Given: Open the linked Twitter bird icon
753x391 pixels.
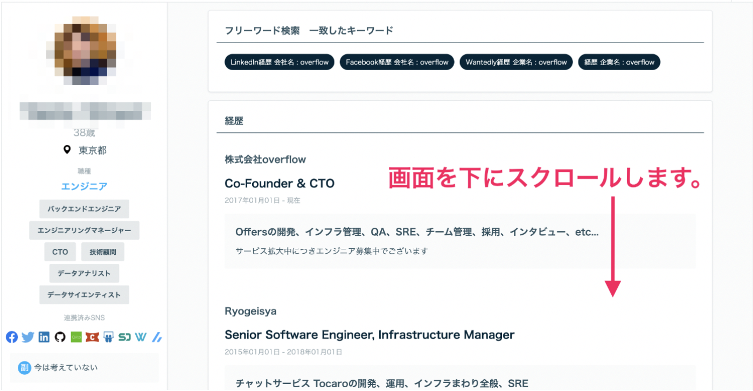Looking at the screenshot, I should [x=28, y=337].
